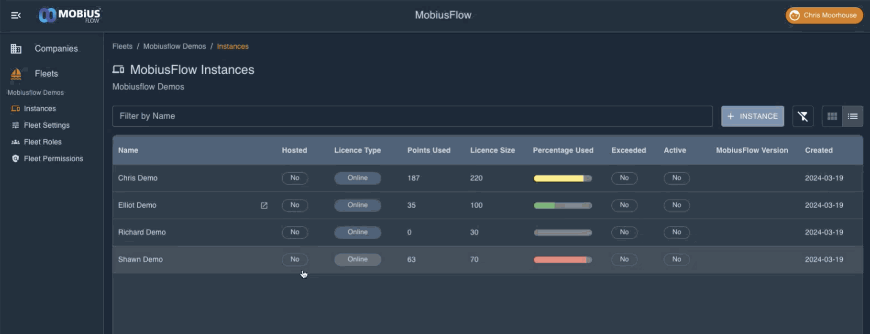This screenshot has width=870, height=334.
Task: Open Companies from the sidebar
Action: point(56,48)
